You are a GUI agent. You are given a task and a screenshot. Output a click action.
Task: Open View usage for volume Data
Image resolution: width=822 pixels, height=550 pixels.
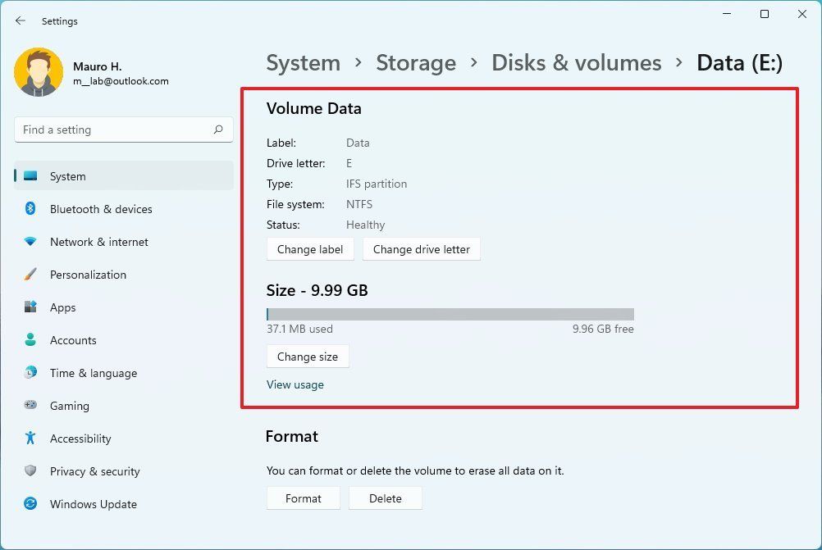coord(295,384)
